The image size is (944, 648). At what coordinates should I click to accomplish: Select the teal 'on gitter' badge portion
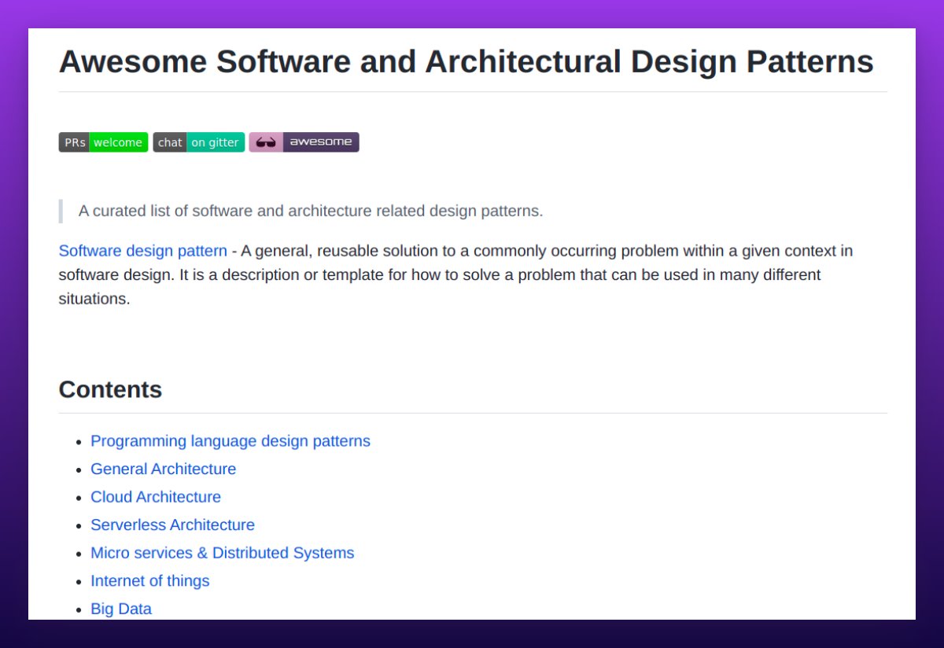tap(215, 142)
